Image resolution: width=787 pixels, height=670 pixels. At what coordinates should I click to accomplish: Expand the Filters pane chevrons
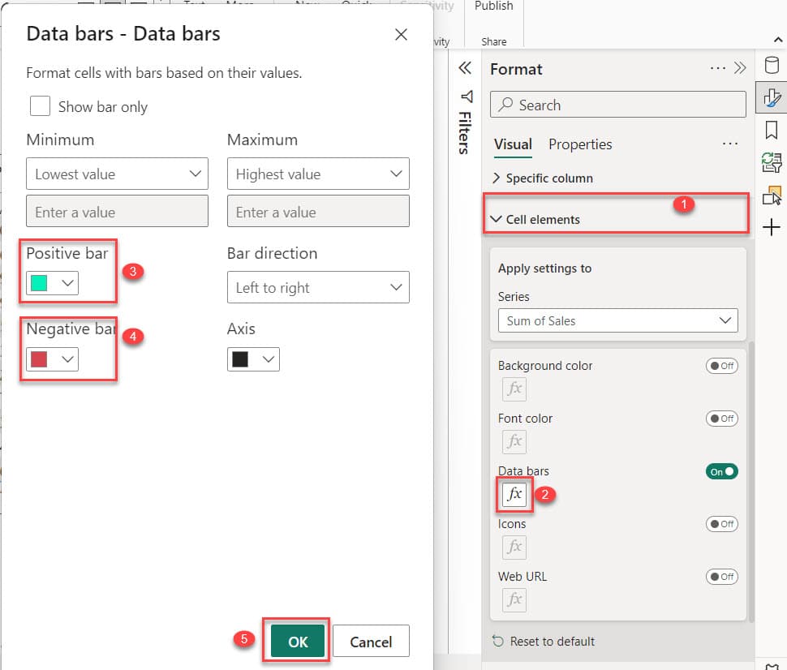[465, 68]
